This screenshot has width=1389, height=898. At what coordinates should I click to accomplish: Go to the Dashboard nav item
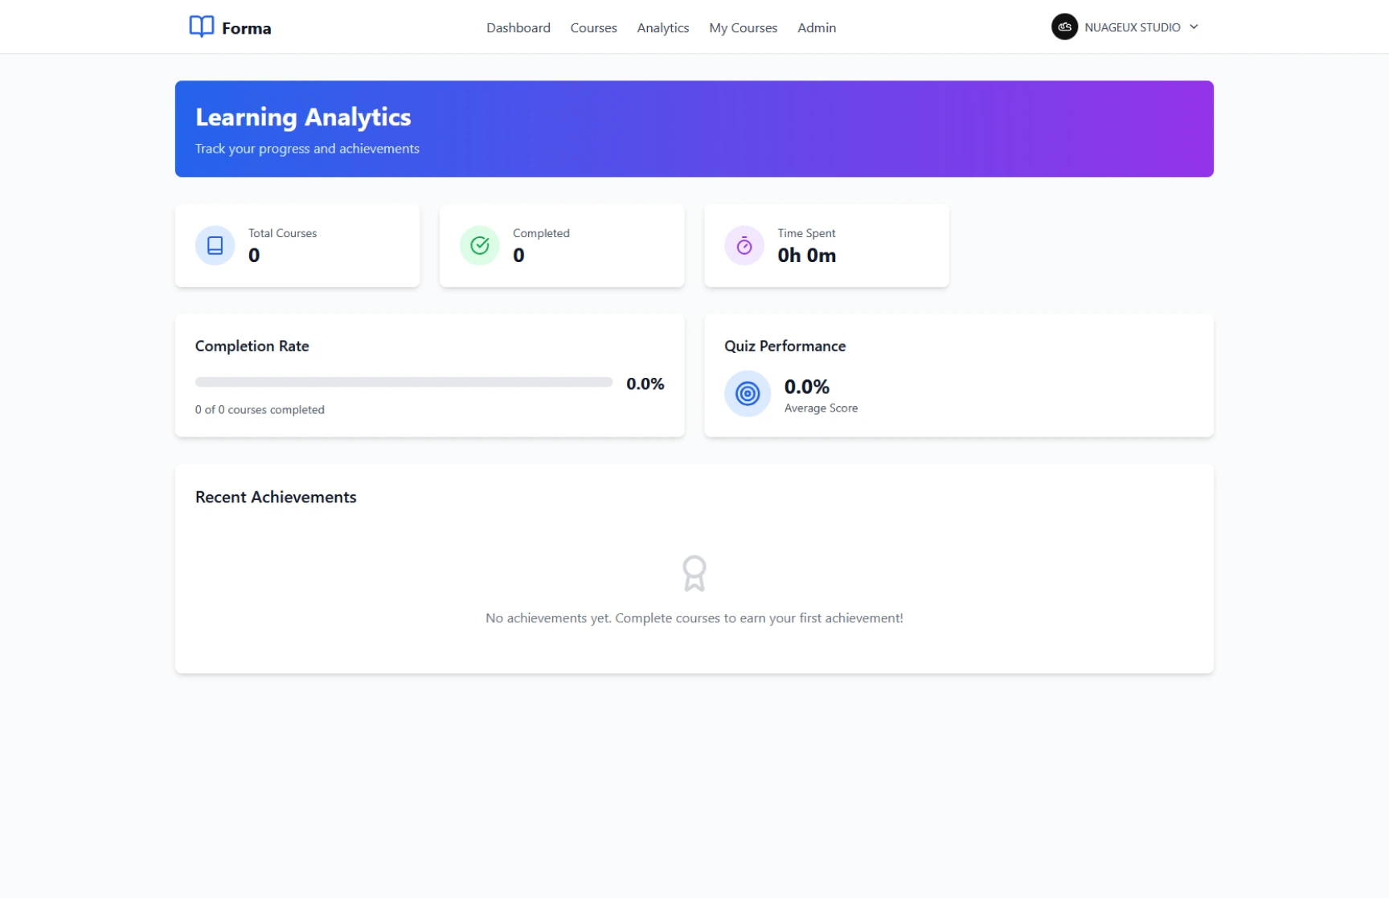tap(518, 27)
